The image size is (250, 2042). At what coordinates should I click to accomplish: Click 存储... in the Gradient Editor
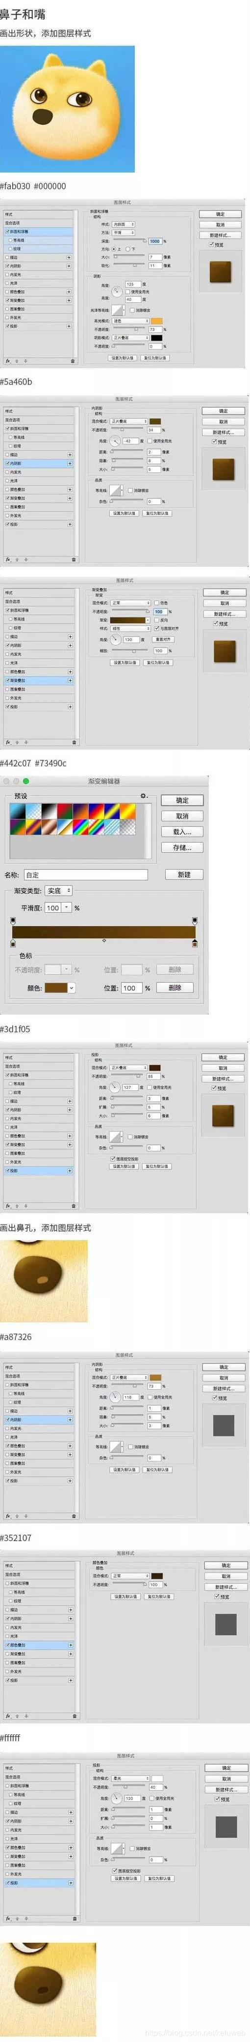[182, 847]
